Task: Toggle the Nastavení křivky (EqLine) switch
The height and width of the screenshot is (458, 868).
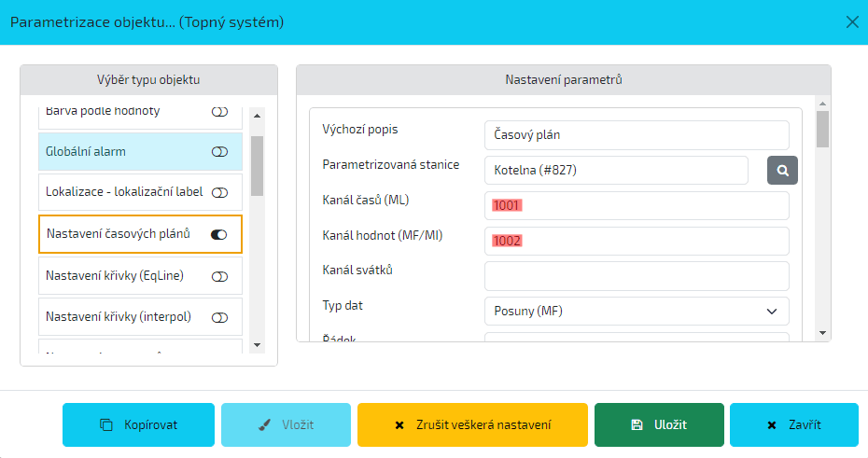Action: 219,276
